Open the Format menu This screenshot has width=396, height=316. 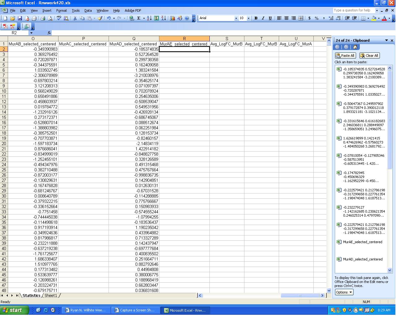coord(61,10)
